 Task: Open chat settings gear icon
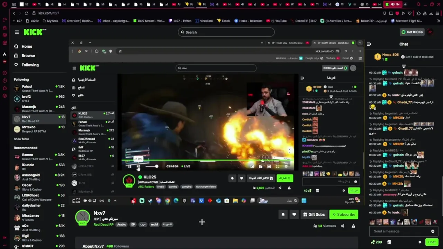(x=420, y=242)
